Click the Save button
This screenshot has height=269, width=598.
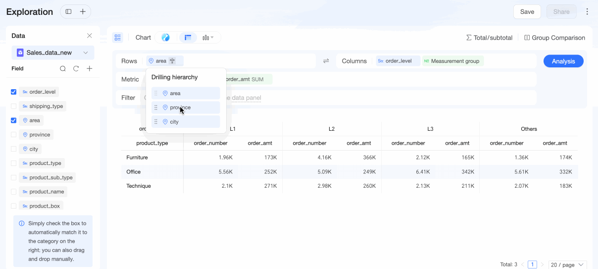[527, 11]
